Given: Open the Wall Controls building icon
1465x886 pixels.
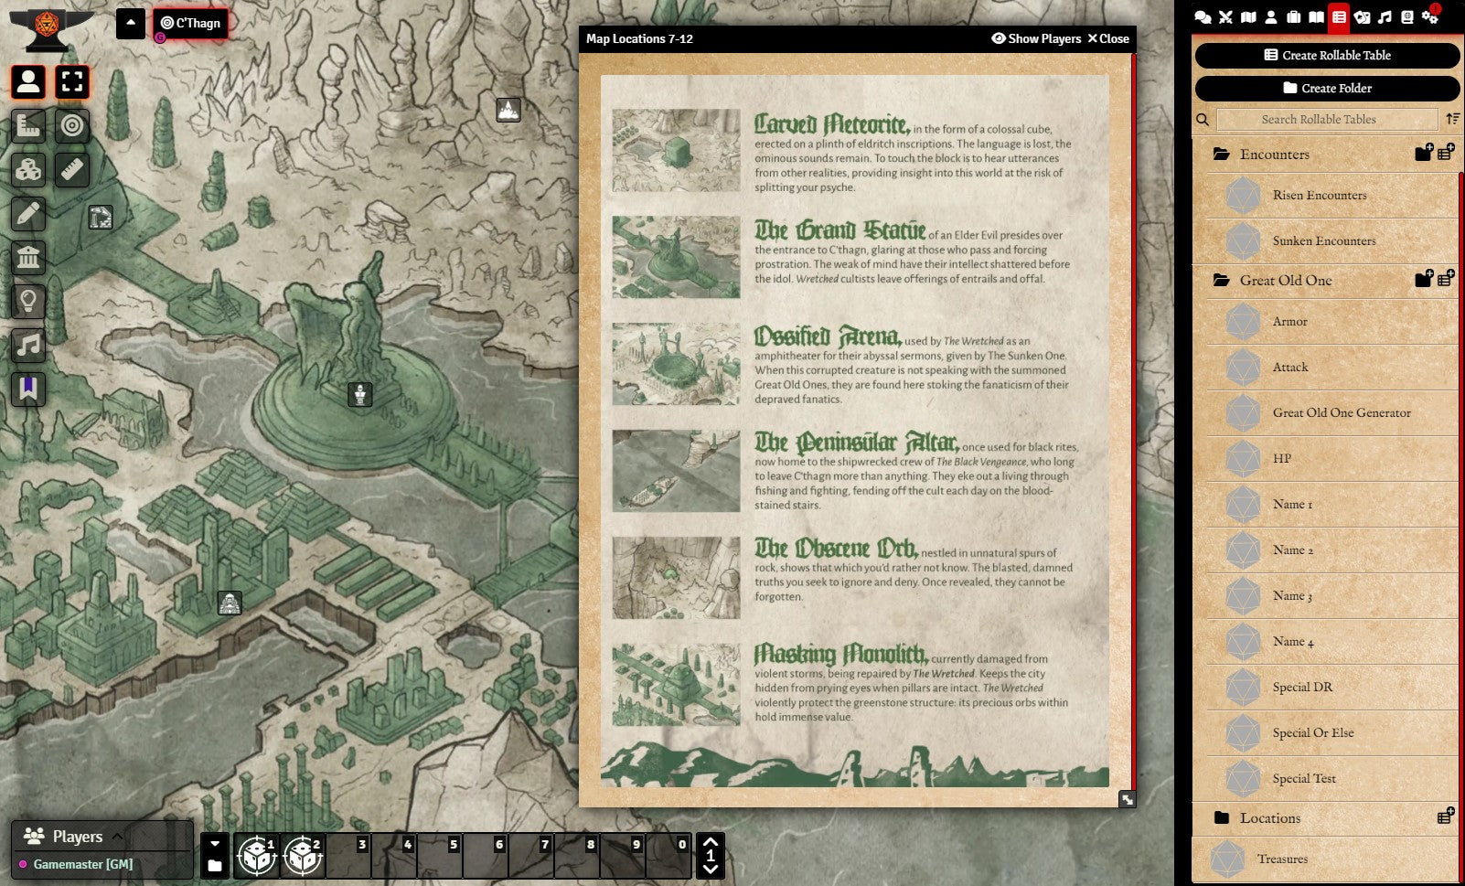Looking at the screenshot, I should [x=28, y=257].
